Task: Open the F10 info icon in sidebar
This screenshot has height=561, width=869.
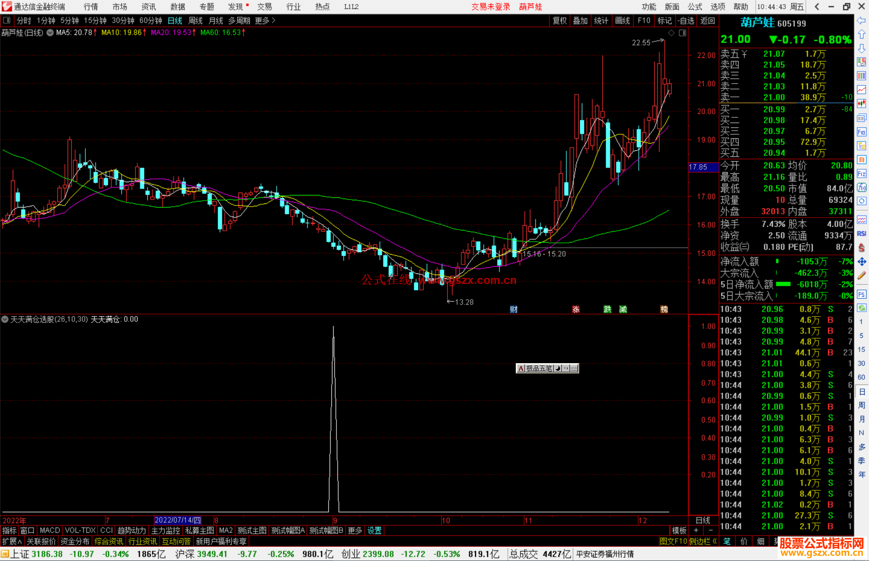Action: 861,132
